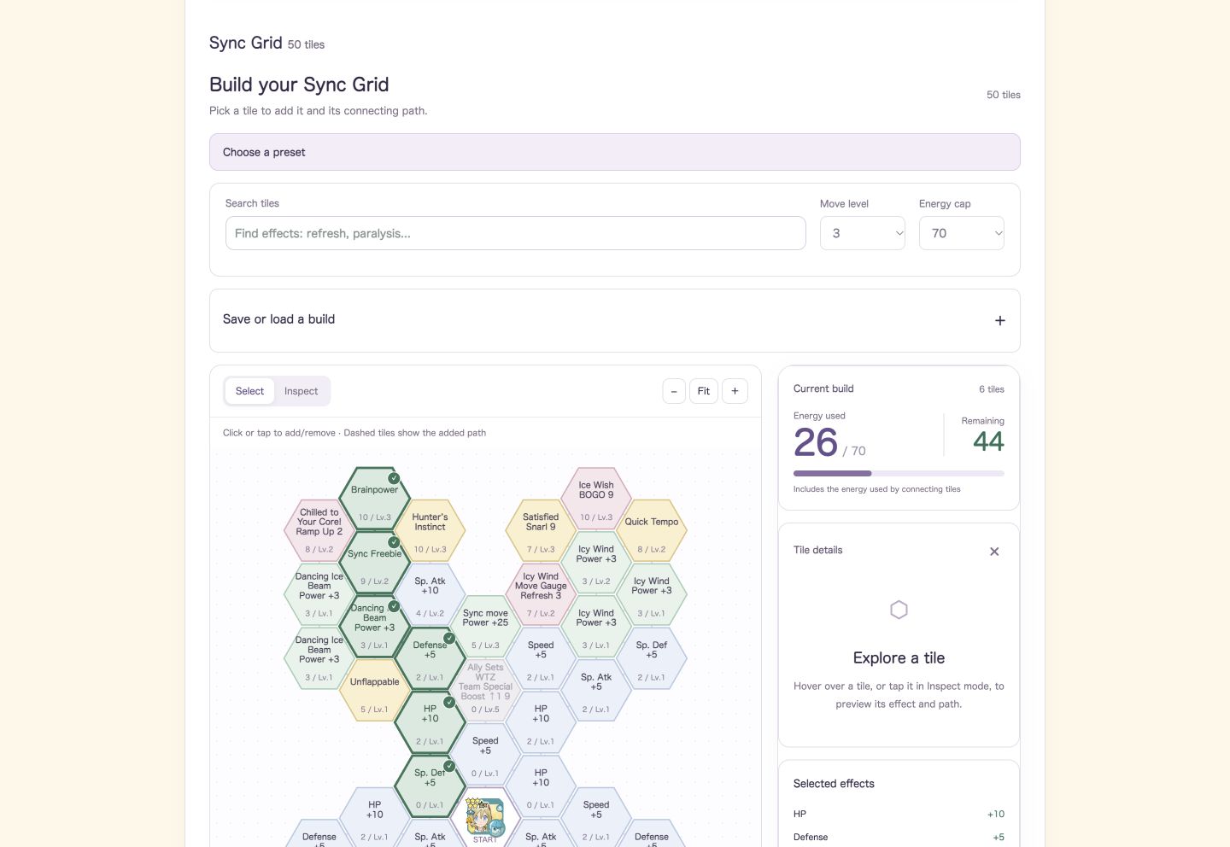Deselect the selected HP +10 tile
The image size is (1230, 847).
430,723
